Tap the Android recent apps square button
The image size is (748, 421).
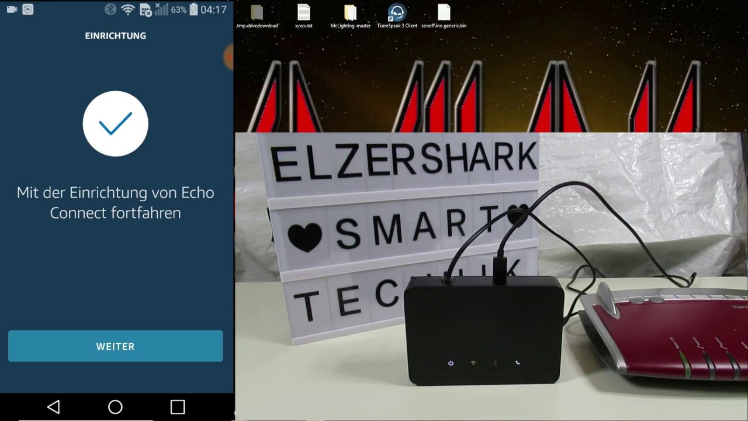pos(178,407)
